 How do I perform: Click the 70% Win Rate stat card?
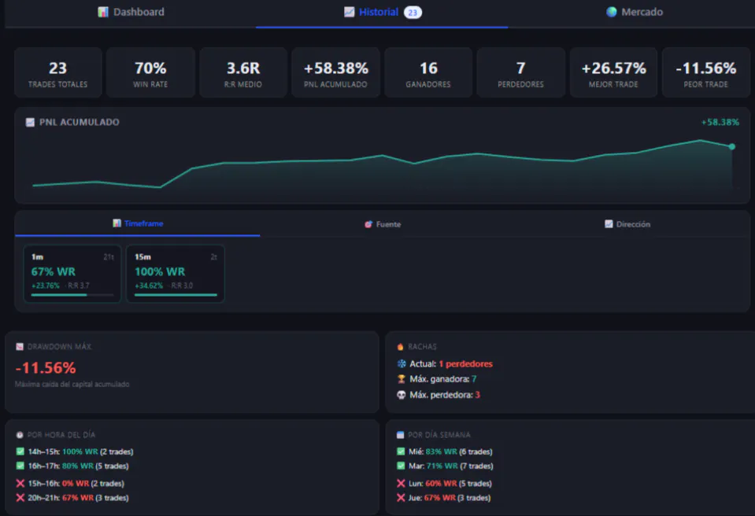pos(150,72)
